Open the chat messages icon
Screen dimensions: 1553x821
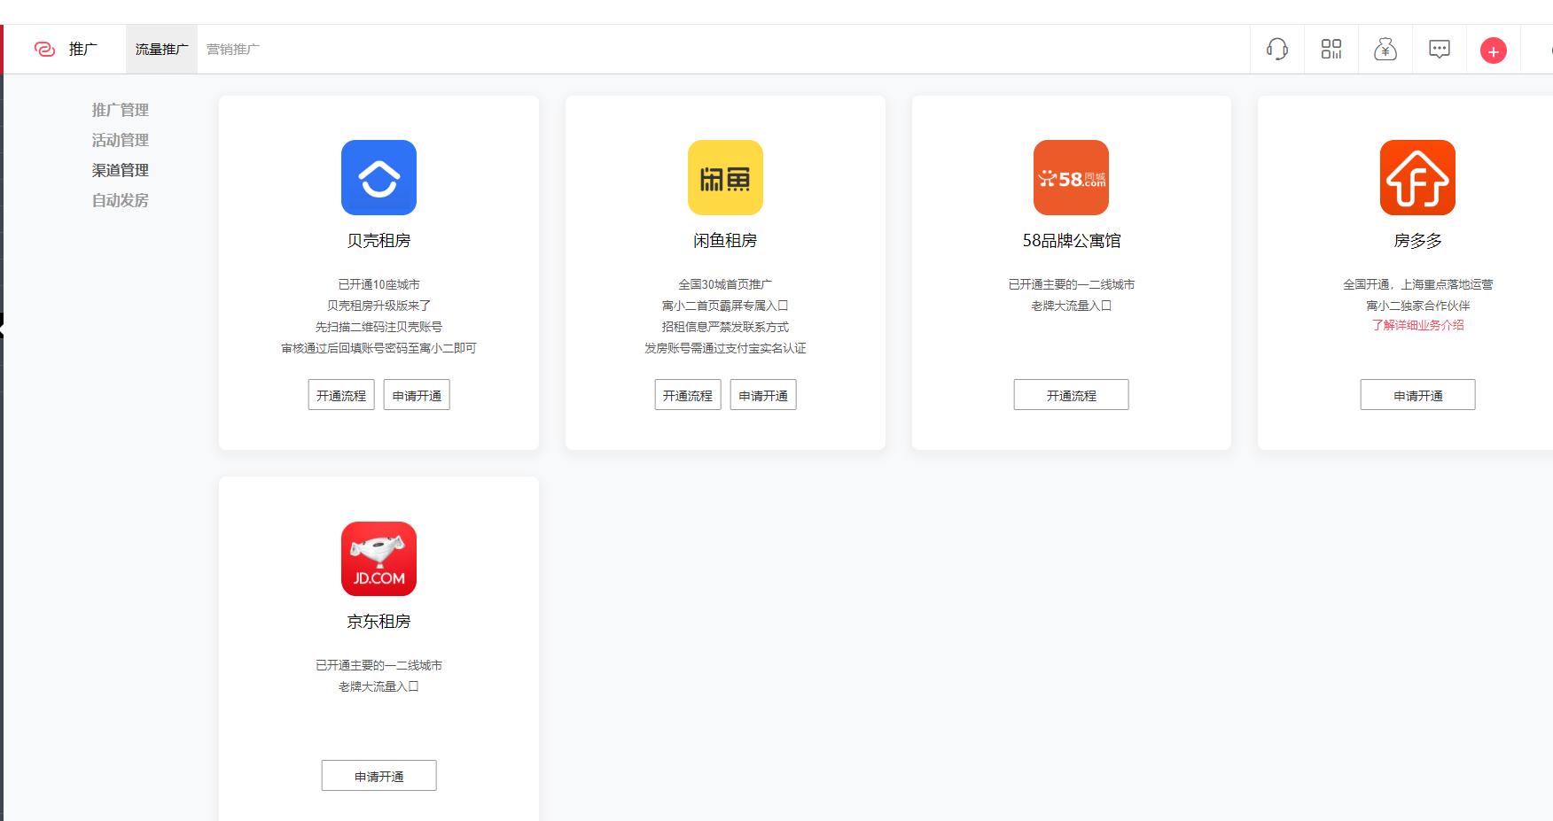click(x=1440, y=50)
